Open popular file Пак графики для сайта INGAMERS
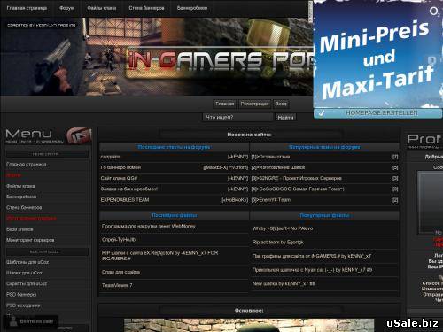The width and height of the screenshot is (443, 332). pyautogui.click(x=312, y=256)
